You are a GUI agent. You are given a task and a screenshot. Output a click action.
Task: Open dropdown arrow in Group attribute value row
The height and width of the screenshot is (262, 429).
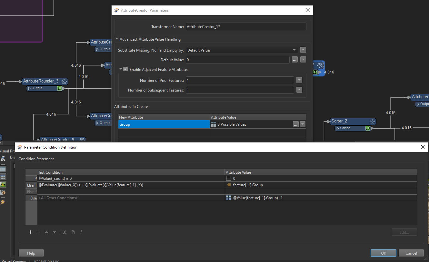303,124
